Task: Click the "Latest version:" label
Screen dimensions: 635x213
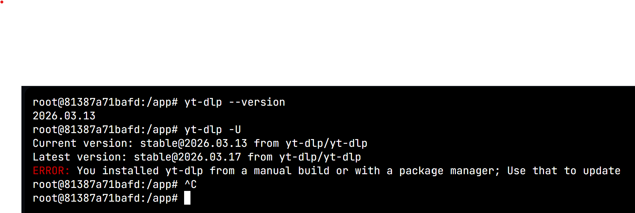Action: point(80,157)
